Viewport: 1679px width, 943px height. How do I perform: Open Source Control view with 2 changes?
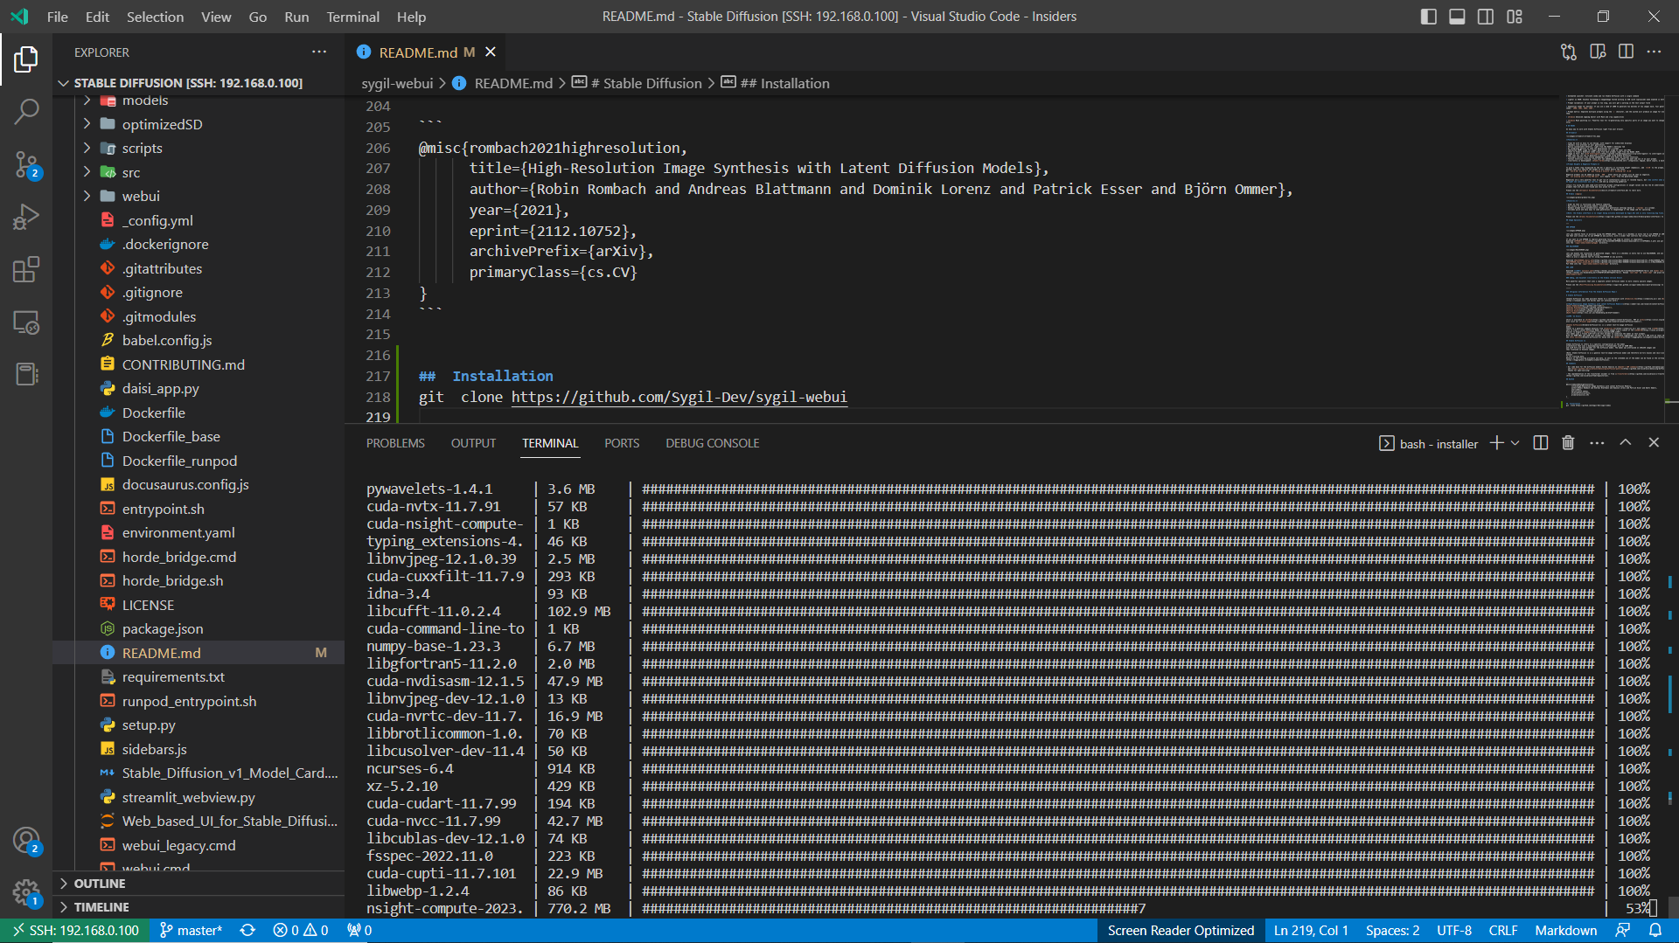click(26, 164)
